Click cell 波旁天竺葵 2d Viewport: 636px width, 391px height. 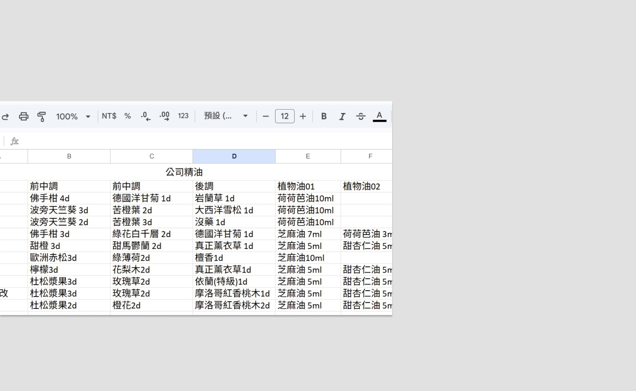(69, 222)
